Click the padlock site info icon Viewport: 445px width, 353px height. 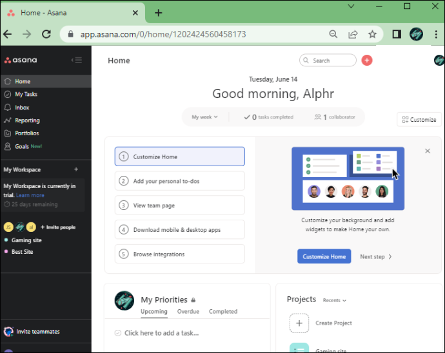pos(71,34)
